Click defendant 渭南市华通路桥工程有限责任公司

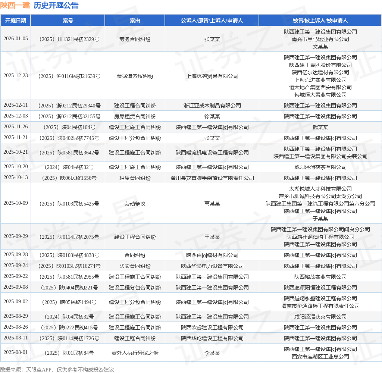point(320,306)
